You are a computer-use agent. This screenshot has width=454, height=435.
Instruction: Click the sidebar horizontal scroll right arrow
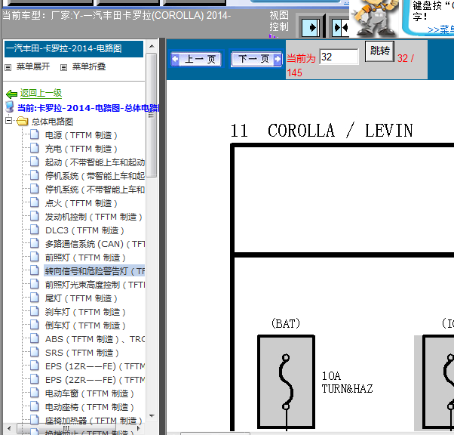point(139,429)
